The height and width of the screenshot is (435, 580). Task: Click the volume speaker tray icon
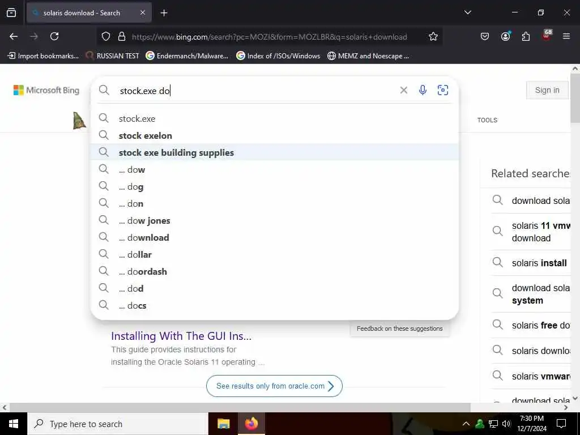(x=506, y=424)
